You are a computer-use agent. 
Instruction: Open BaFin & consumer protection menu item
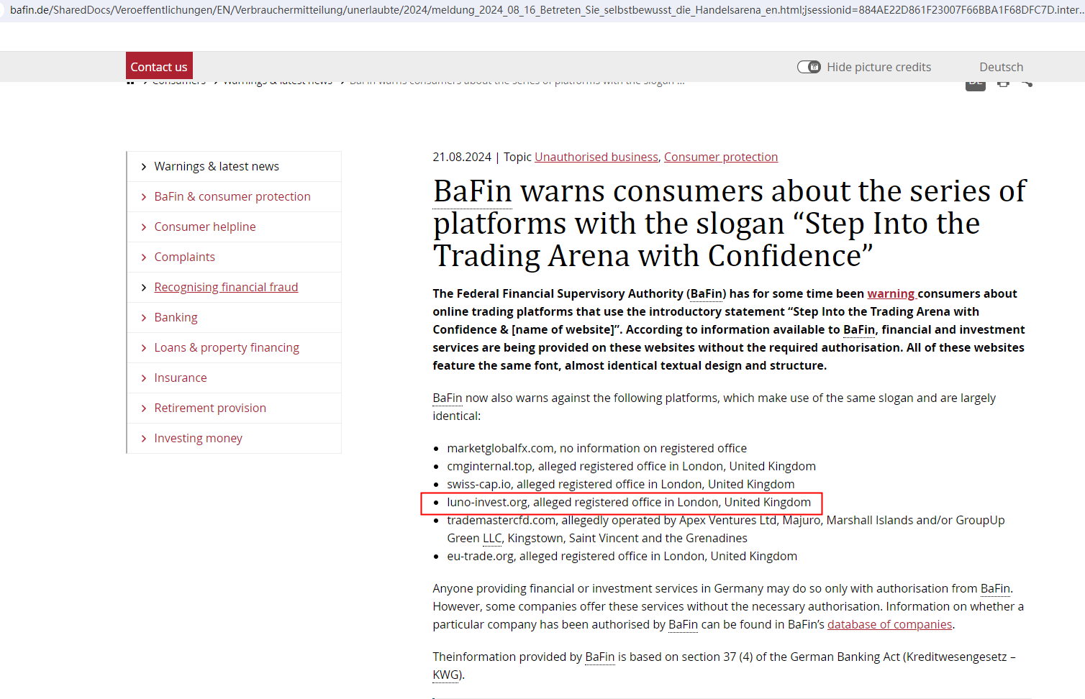point(232,196)
